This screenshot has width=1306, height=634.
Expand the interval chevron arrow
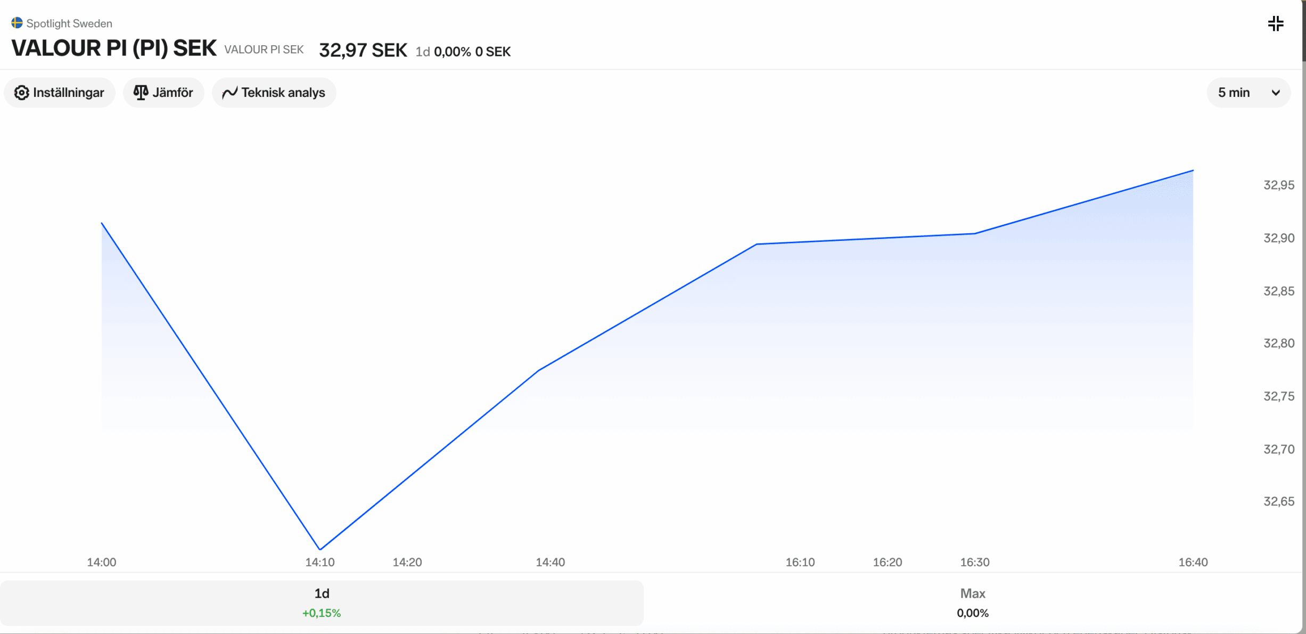coord(1276,93)
